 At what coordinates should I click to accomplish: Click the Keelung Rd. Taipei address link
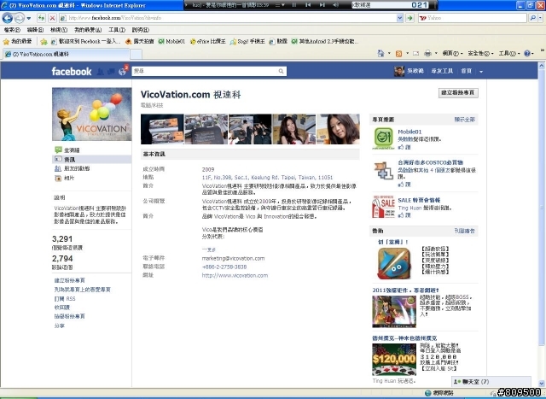point(267,177)
